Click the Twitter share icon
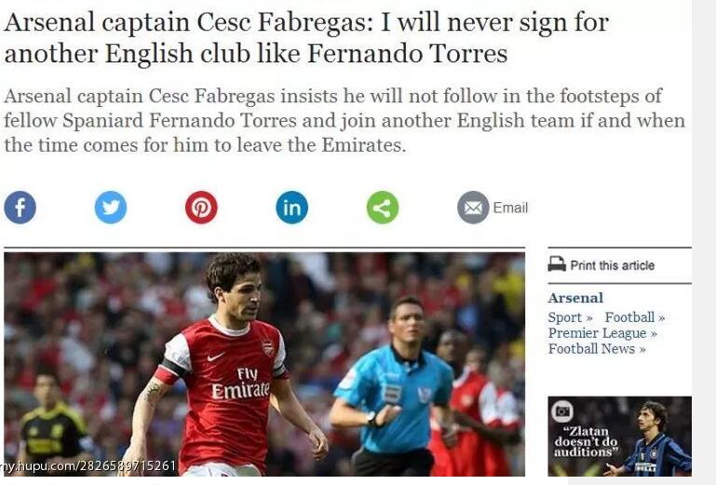This screenshot has width=716, height=485. point(111,208)
